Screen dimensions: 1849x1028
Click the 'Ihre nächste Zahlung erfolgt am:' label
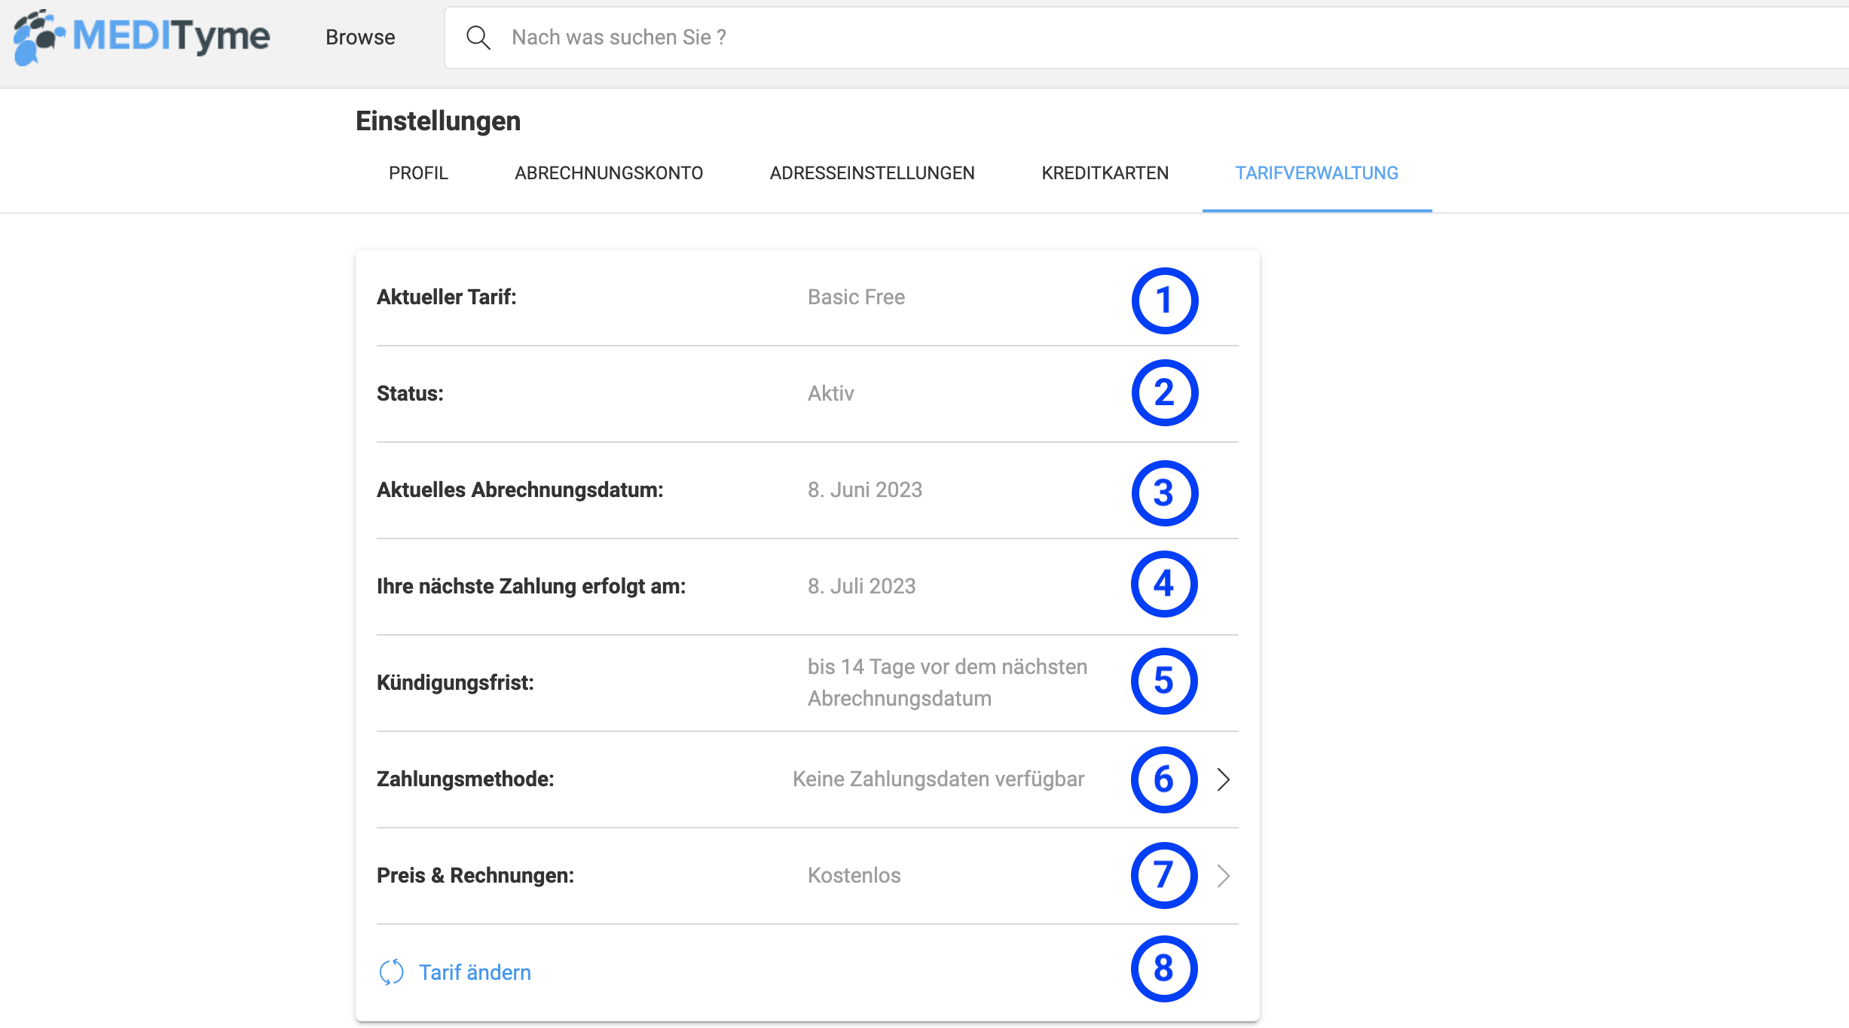click(x=531, y=587)
